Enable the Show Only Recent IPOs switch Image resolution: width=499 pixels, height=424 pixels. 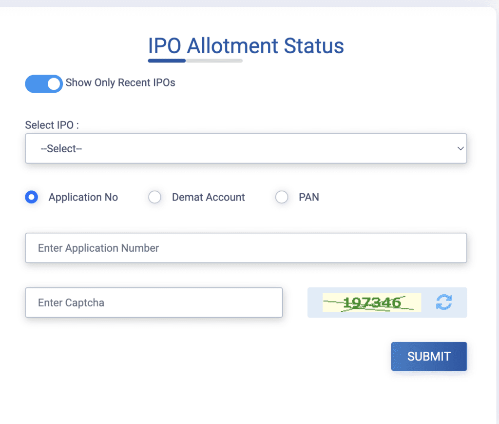tap(44, 83)
